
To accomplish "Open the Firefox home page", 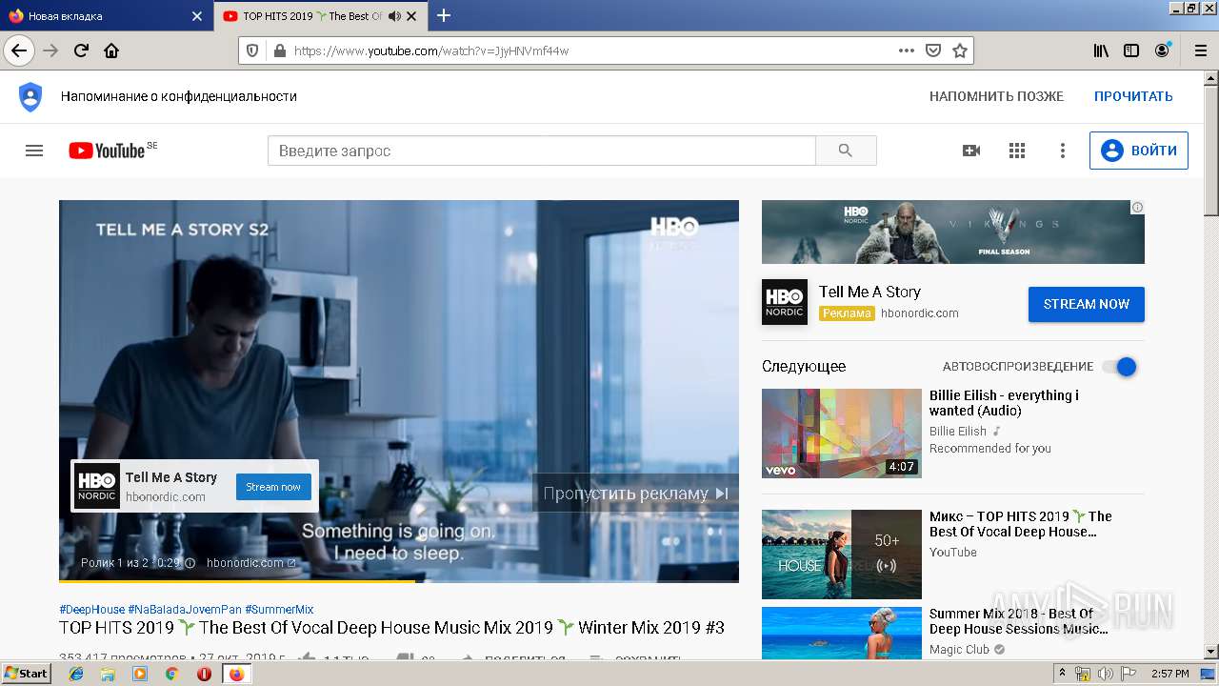I will 111,50.
